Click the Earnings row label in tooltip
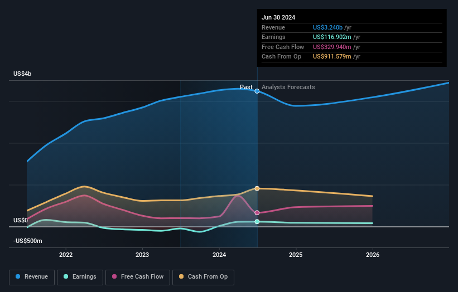Screen dimensions: 458x292 273,37
